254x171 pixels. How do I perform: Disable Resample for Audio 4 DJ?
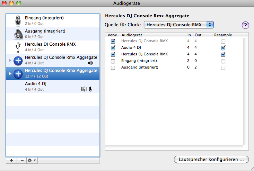223,48
